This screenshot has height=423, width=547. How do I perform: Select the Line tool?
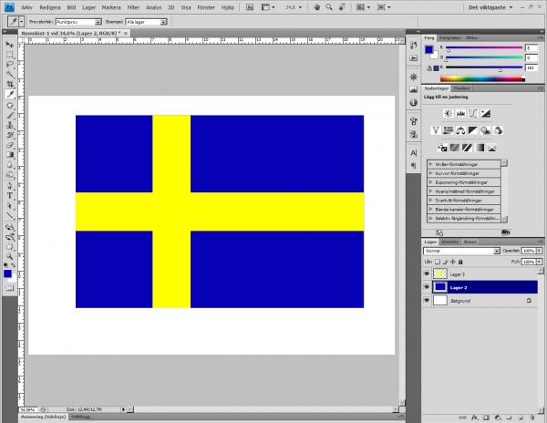click(x=10, y=216)
